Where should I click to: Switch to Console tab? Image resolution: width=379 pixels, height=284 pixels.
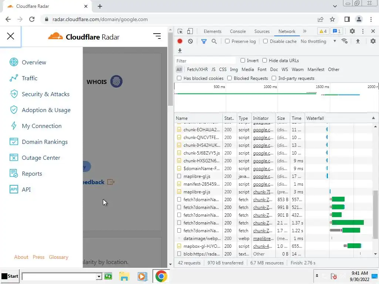coord(238,31)
